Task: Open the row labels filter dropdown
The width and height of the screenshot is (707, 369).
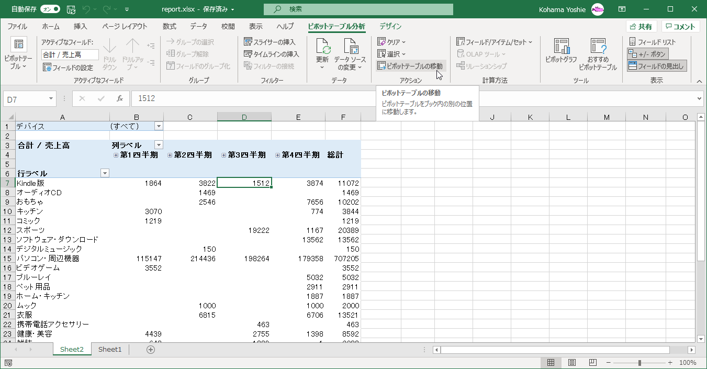Action: point(105,173)
